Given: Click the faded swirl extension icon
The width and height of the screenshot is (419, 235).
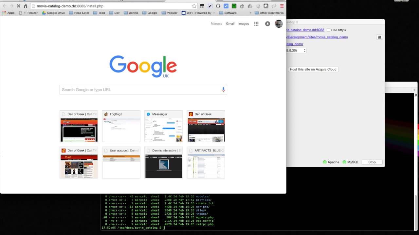Looking at the screenshot, I should click(274, 6).
